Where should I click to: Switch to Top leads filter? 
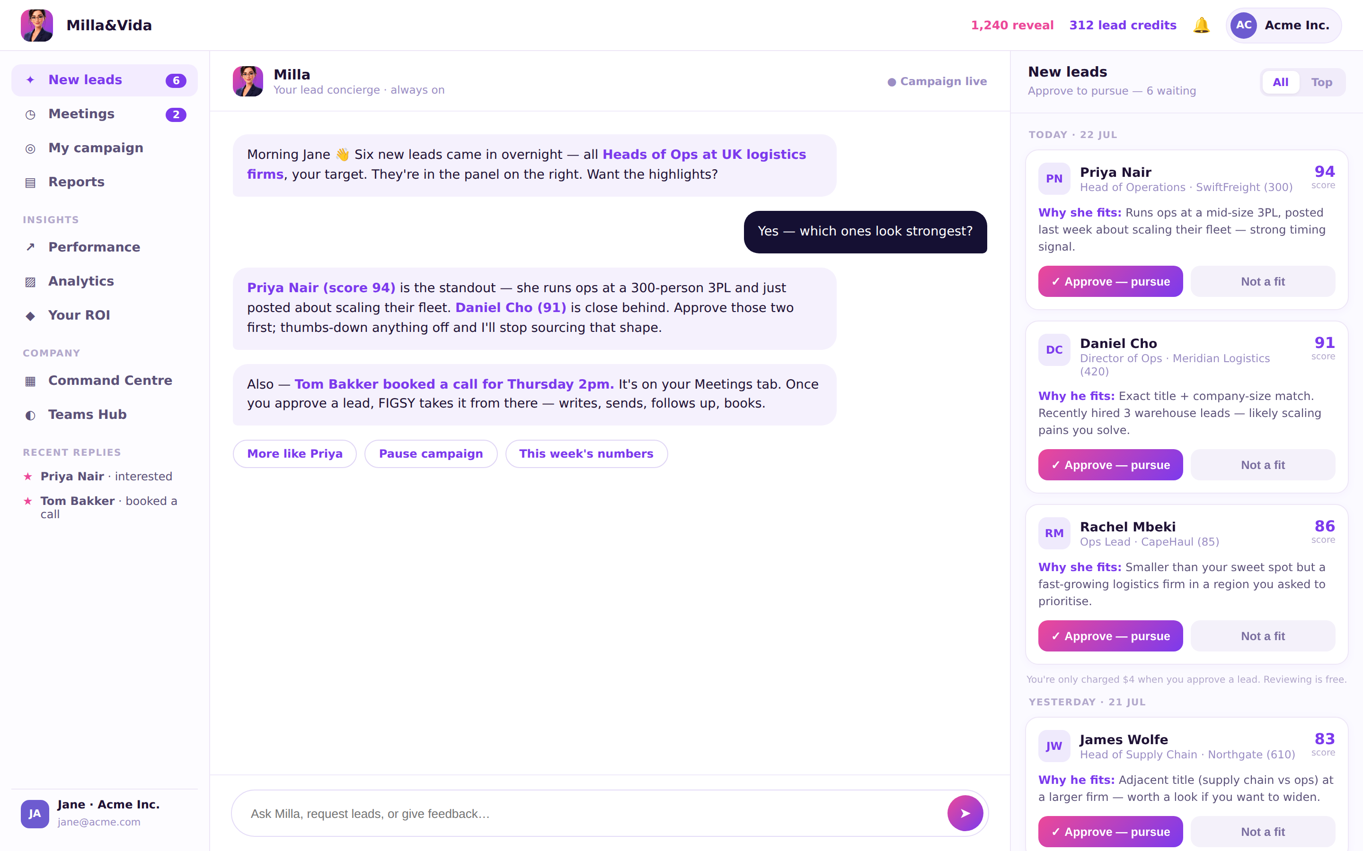[1321, 82]
